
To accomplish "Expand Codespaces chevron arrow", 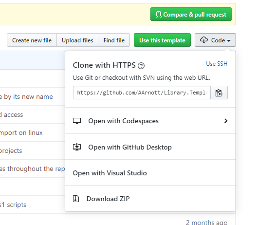I will point(226,121).
